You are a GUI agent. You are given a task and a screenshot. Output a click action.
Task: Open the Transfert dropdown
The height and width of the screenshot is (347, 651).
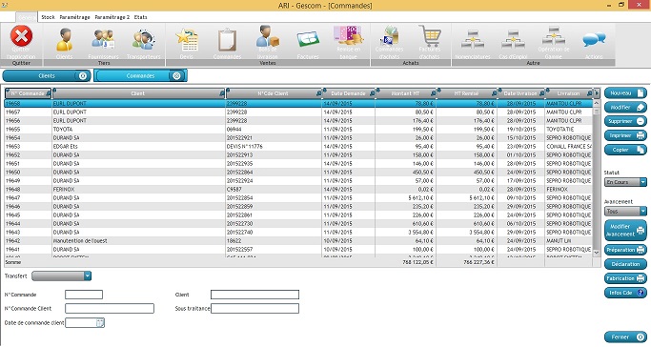tap(88, 276)
